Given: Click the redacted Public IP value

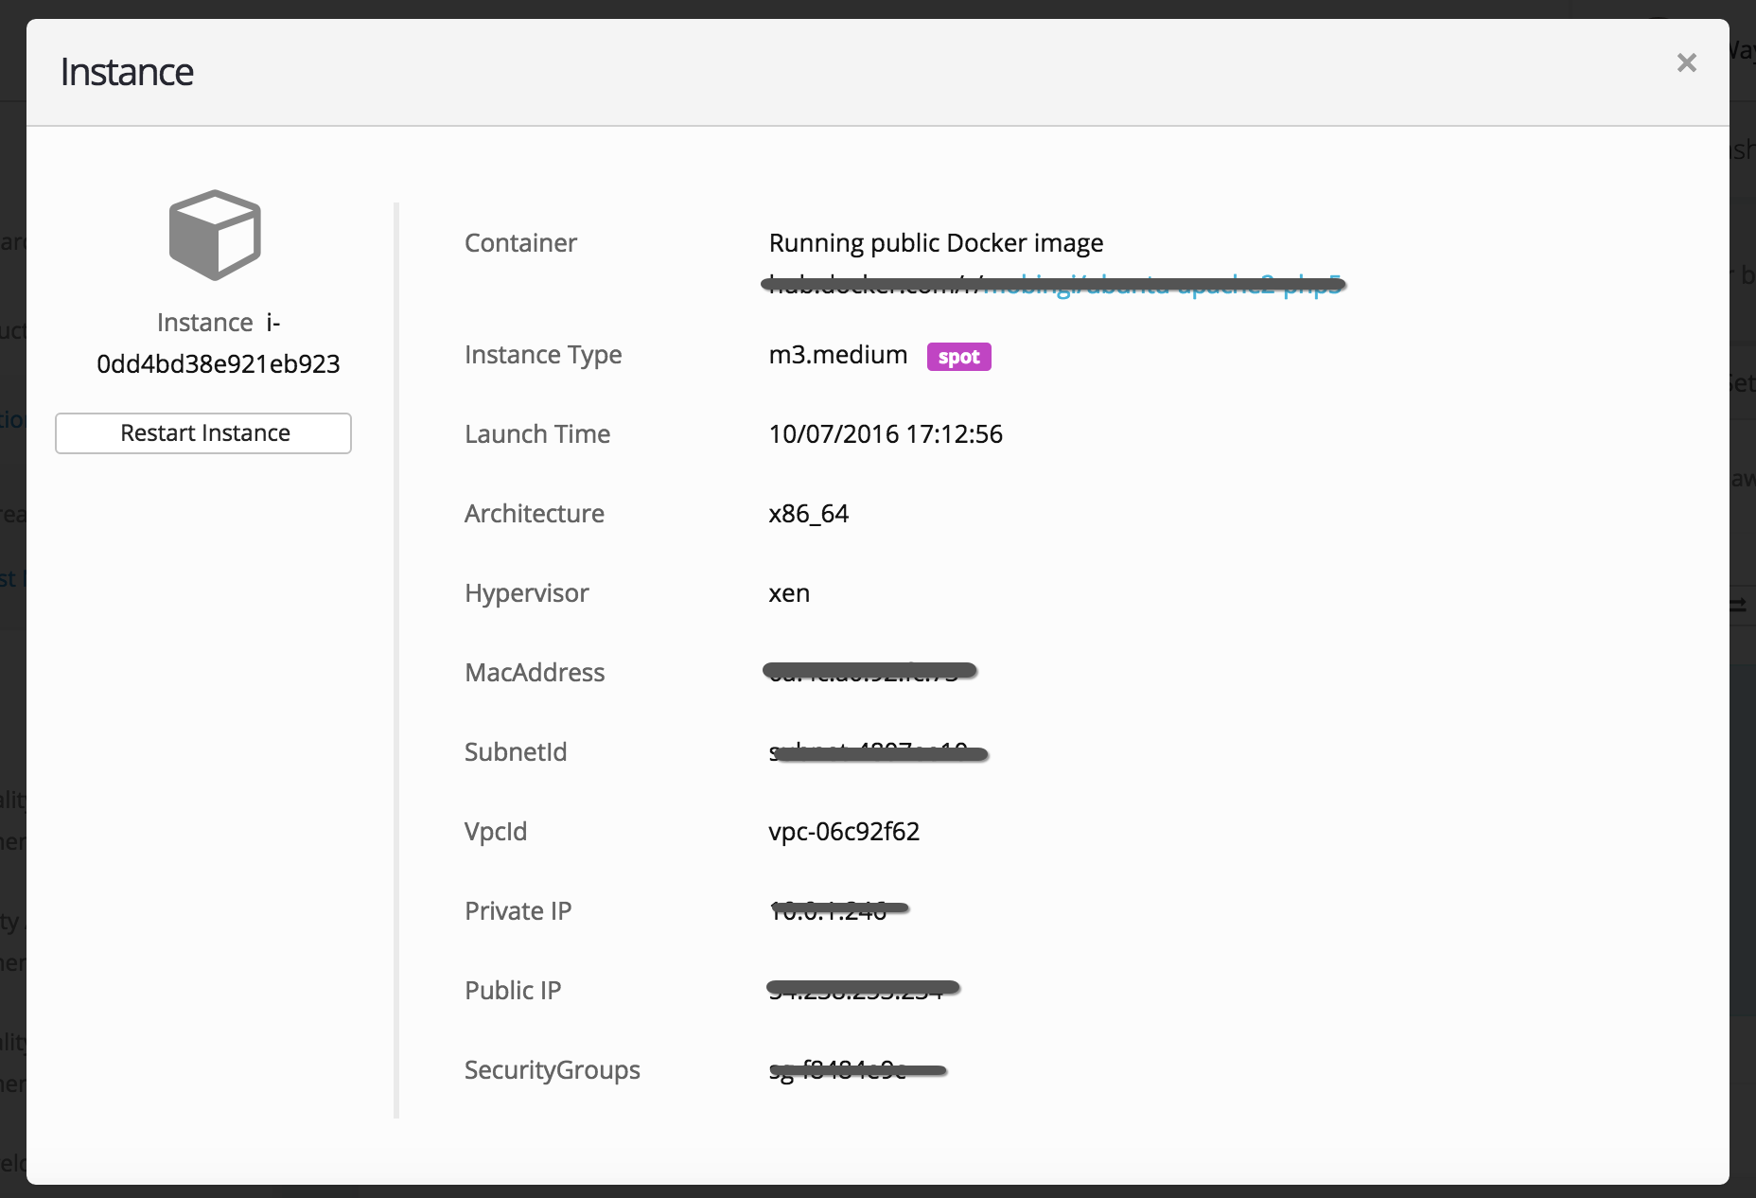Looking at the screenshot, I should coord(863,990).
